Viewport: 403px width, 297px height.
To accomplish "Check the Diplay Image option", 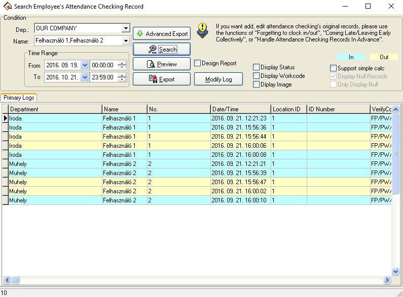I will click(256, 84).
